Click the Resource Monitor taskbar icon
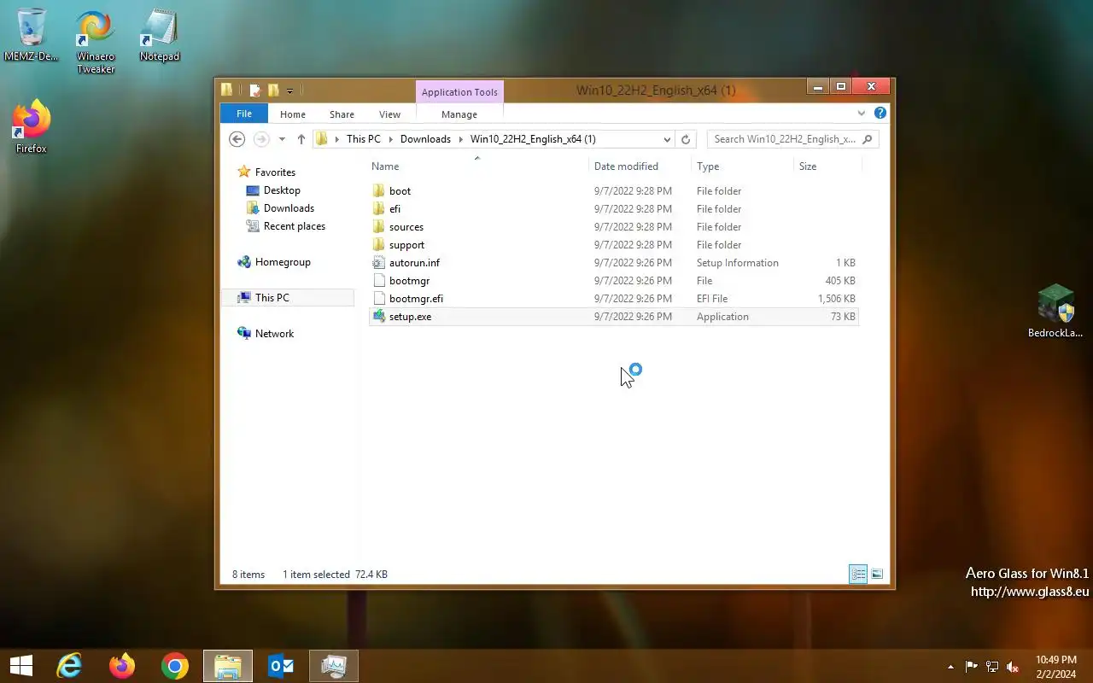This screenshot has height=683, width=1093. pyautogui.click(x=334, y=666)
